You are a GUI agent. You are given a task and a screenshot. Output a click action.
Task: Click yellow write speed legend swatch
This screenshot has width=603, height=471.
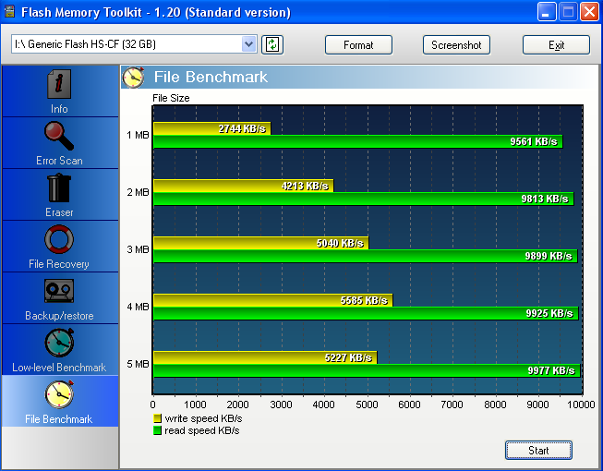tap(157, 418)
